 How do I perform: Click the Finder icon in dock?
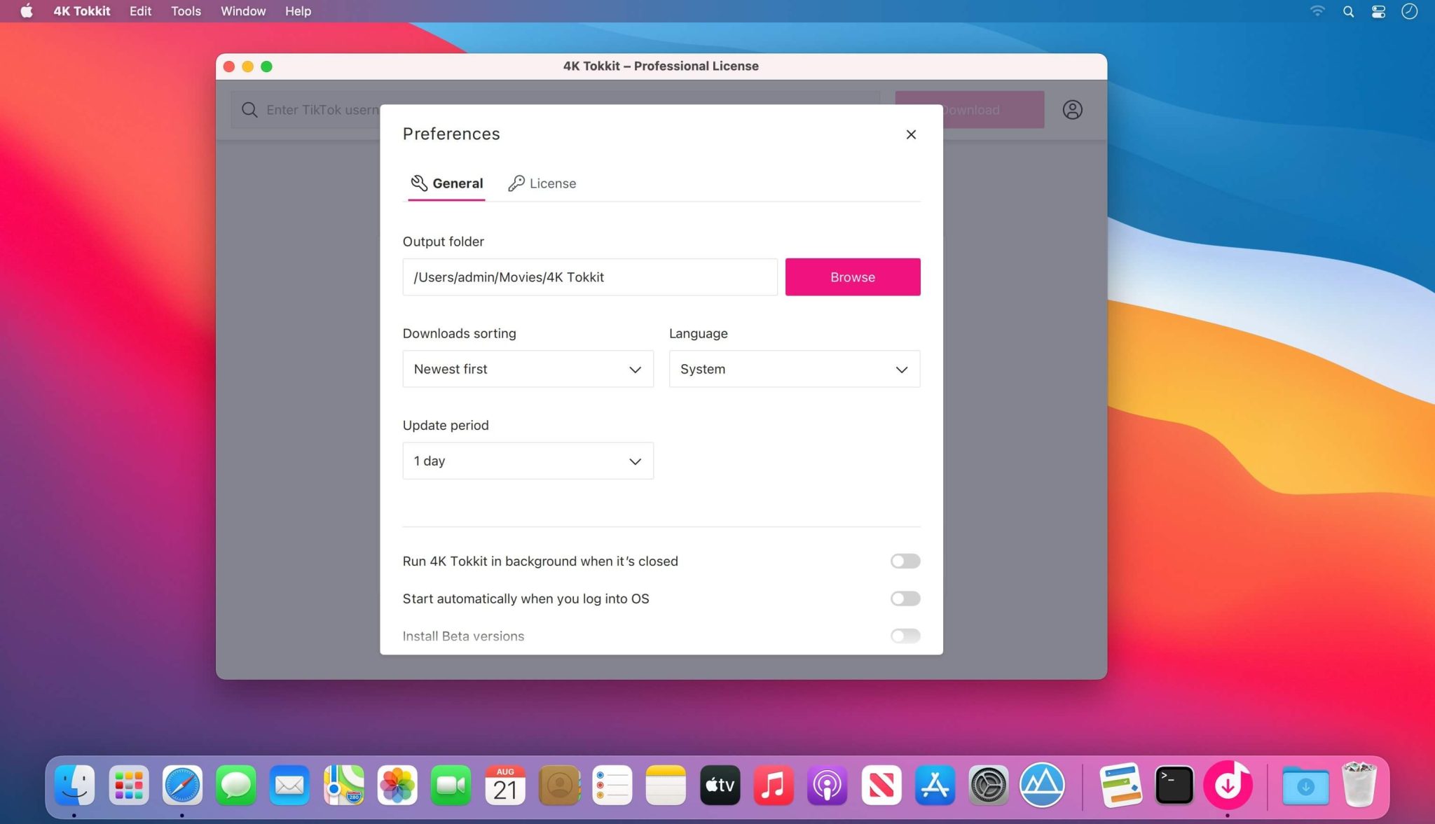(x=75, y=785)
